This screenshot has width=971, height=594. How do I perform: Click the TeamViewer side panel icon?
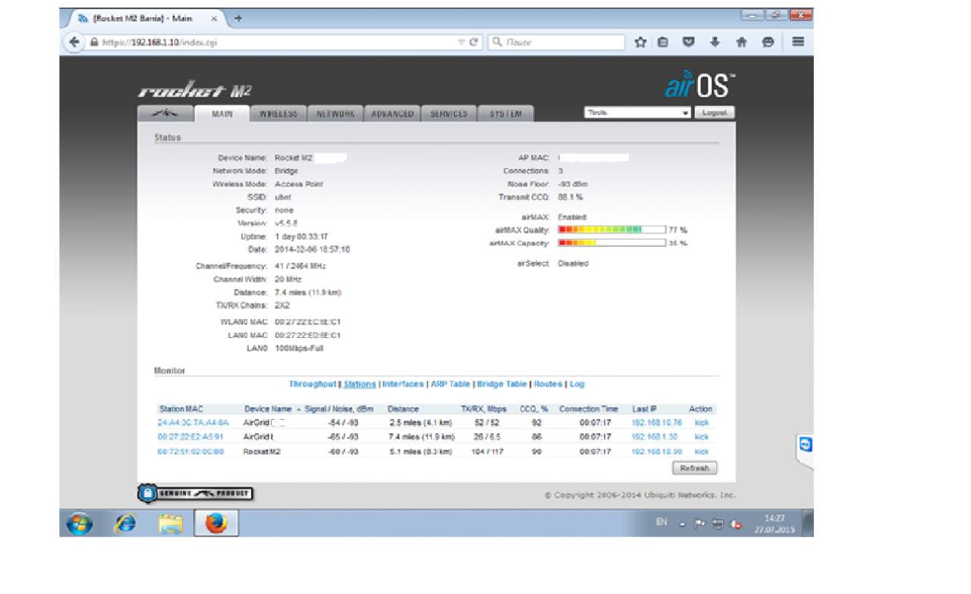click(x=806, y=445)
